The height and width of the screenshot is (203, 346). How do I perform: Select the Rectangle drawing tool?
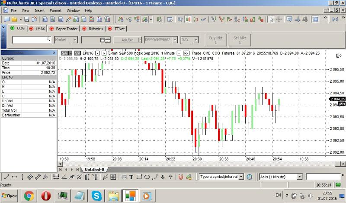point(139,177)
